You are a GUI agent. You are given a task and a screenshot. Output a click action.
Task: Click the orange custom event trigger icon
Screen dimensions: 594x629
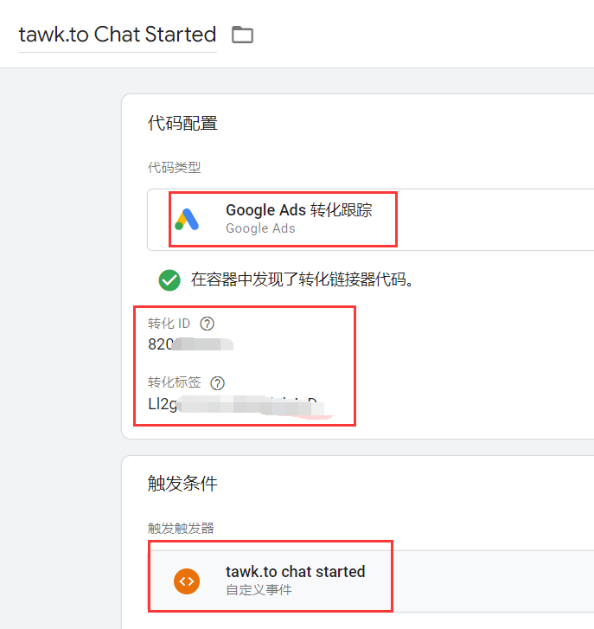187,581
